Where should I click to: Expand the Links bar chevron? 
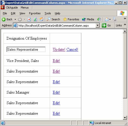coord(125,25)
